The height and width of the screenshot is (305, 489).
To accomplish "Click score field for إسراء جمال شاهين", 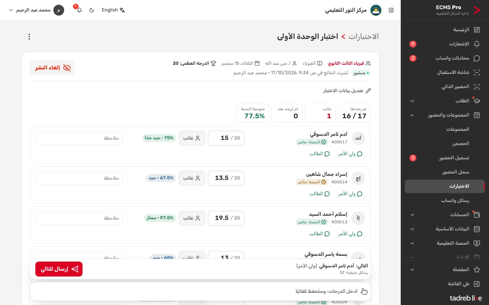I will [226, 178].
